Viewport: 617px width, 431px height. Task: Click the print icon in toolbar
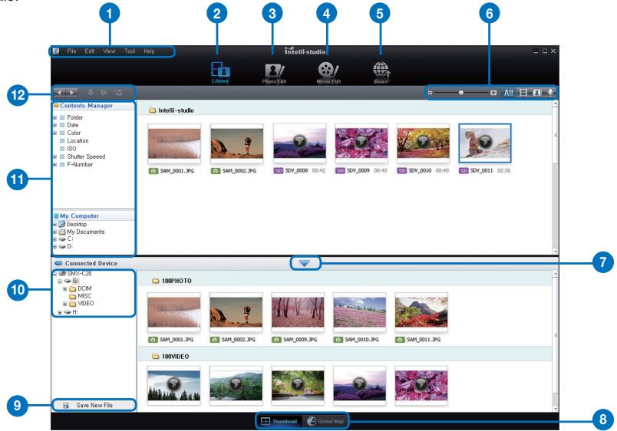pos(91,93)
